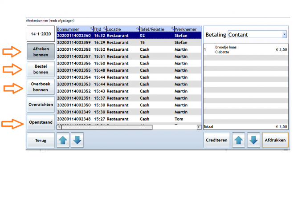This screenshot has height=198, width=306.
Task: Select the date button 14-1-2020
Action: [41, 34]
